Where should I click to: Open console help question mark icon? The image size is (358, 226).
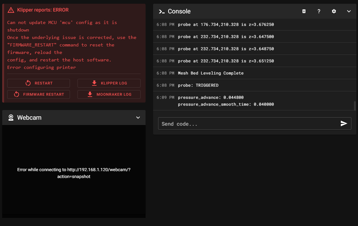[319, 11]
